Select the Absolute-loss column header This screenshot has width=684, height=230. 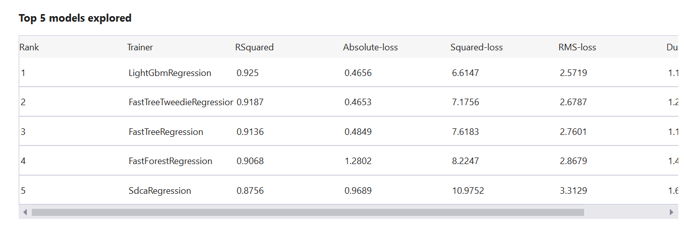[x=370, y=47]
